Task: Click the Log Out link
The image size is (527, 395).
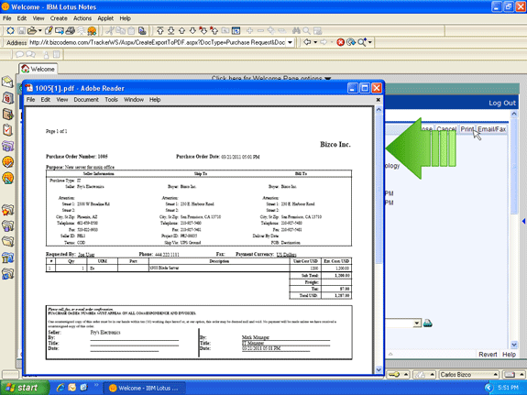Action: coord(501,103)
